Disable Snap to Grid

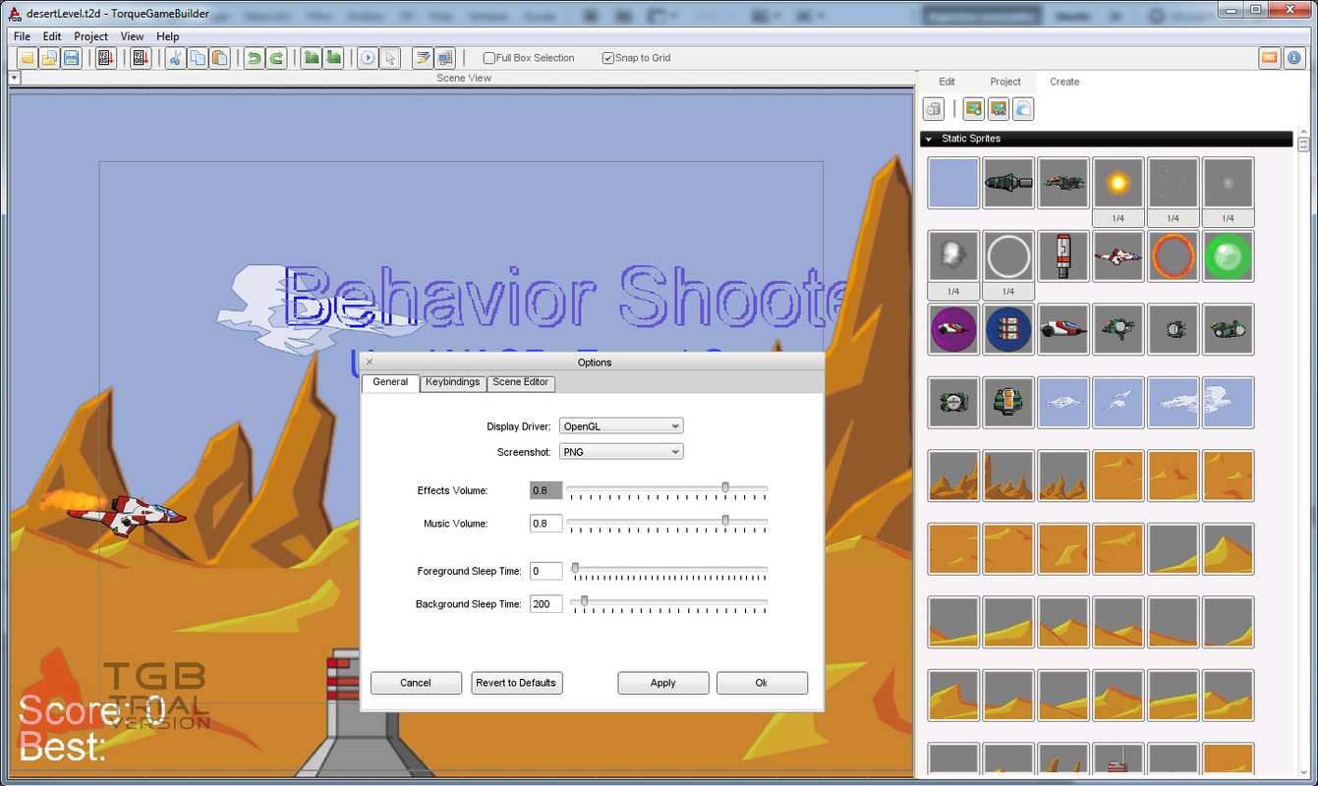(x=607, y=58)
